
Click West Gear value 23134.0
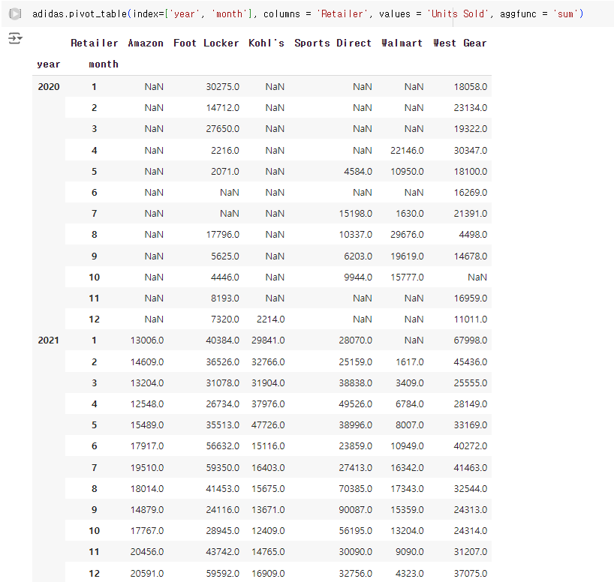click(471, 108)
